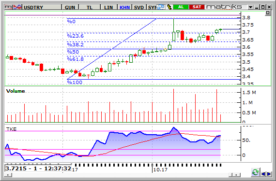
Task: Open the dropdown arrow beside matriks logo
Action: [x=250, y=7]
